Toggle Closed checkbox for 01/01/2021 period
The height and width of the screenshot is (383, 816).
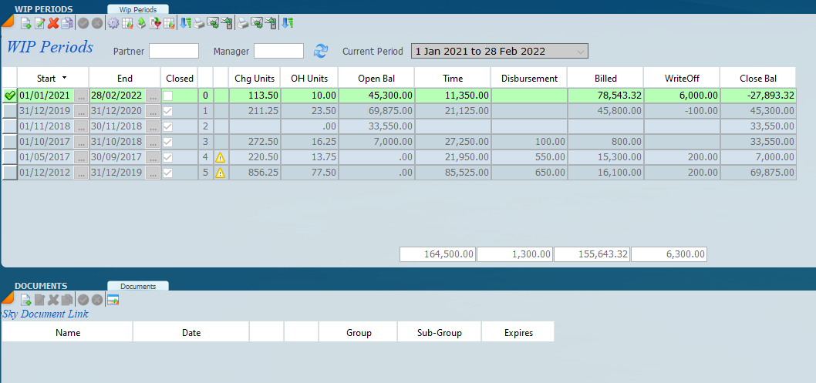tap(167, 96)
